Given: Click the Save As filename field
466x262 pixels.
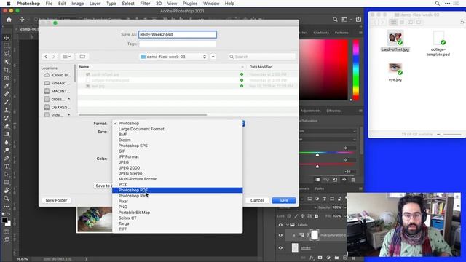Looking at the screenshot, I should pos(178,34).
